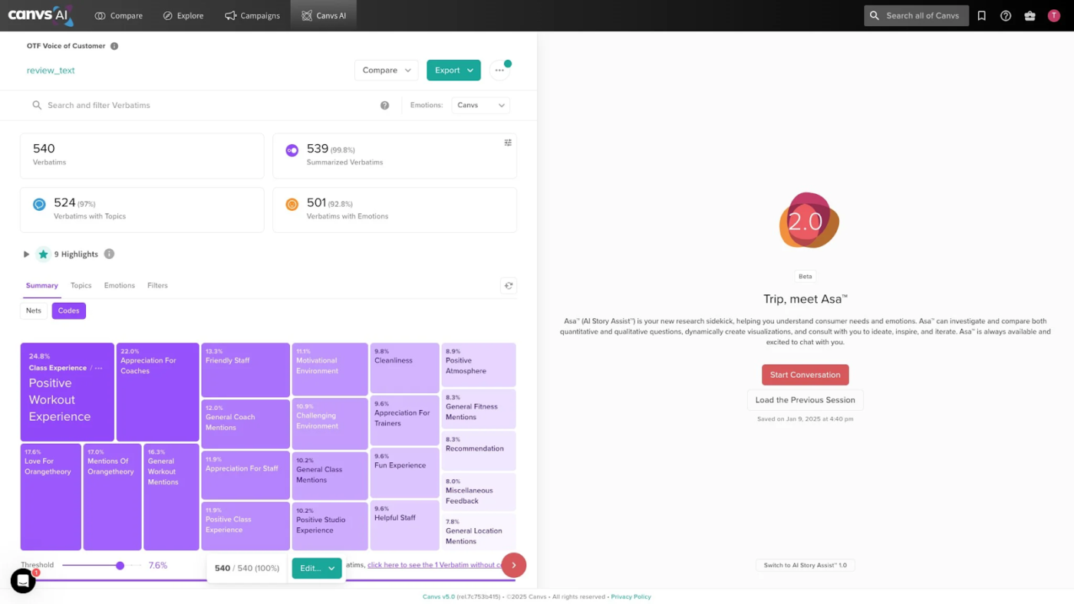This screenshot has height=604, width=1074.
Task: Open the Emotions Canvs dropdown
Action: [480, 105]
